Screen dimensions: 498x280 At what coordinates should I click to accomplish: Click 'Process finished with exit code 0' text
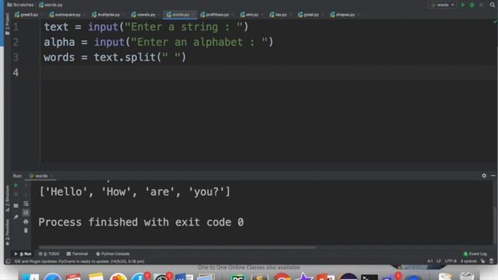pyautogui.click(x=141, y=222)
